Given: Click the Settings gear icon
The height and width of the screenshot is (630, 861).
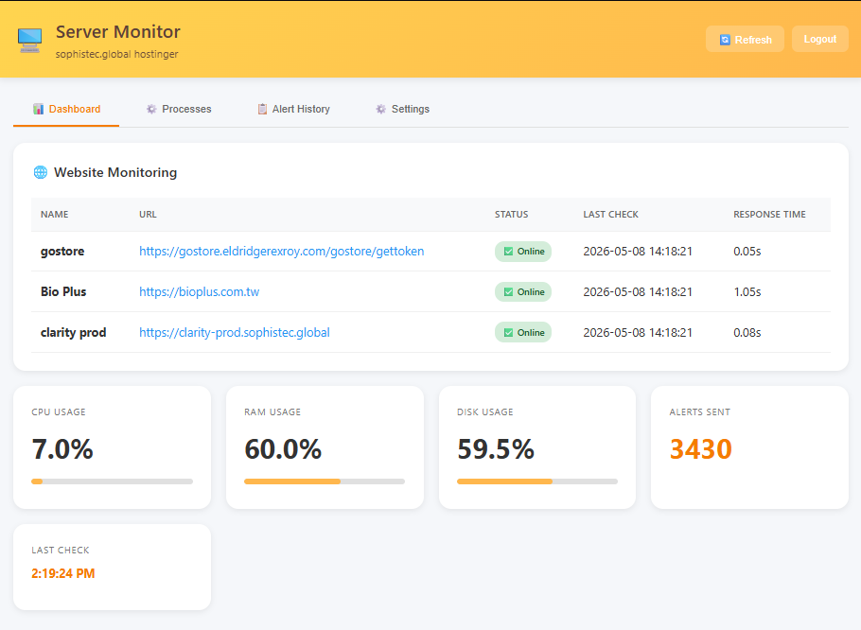Looking at the screenshot, I should tap(381, 109).
